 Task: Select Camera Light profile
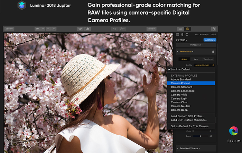191,99
